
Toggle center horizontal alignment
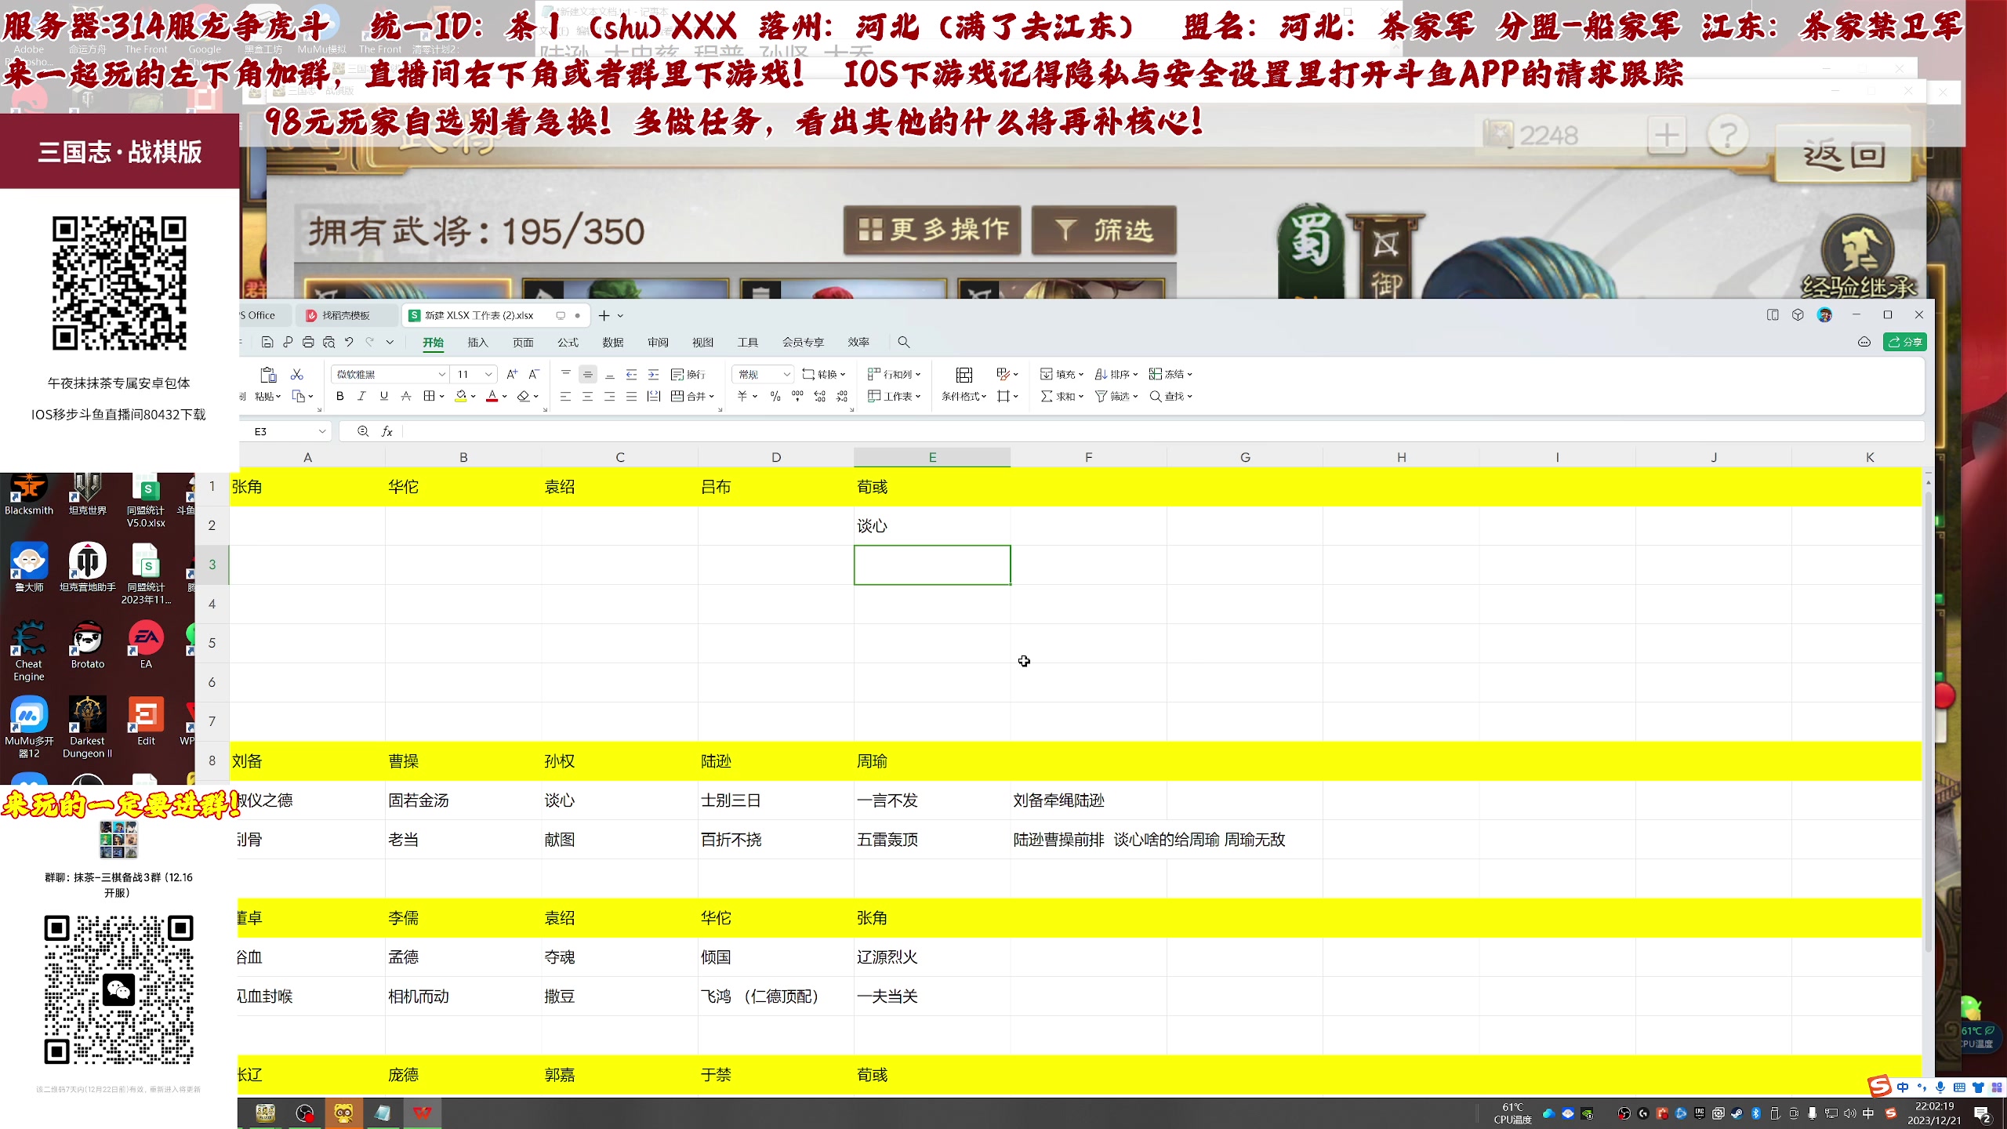(587, 396)
